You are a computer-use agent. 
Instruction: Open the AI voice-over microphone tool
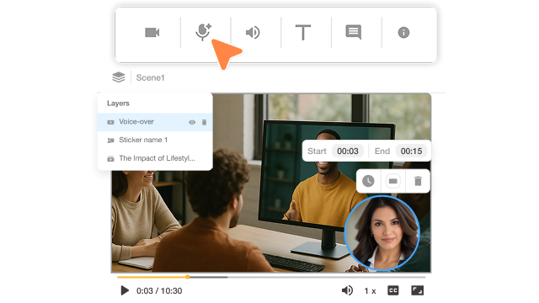(x=203, y=32)
